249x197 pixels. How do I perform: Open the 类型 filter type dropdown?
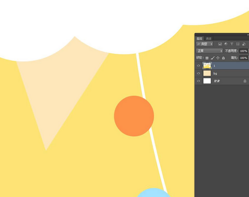pos(205,44)
